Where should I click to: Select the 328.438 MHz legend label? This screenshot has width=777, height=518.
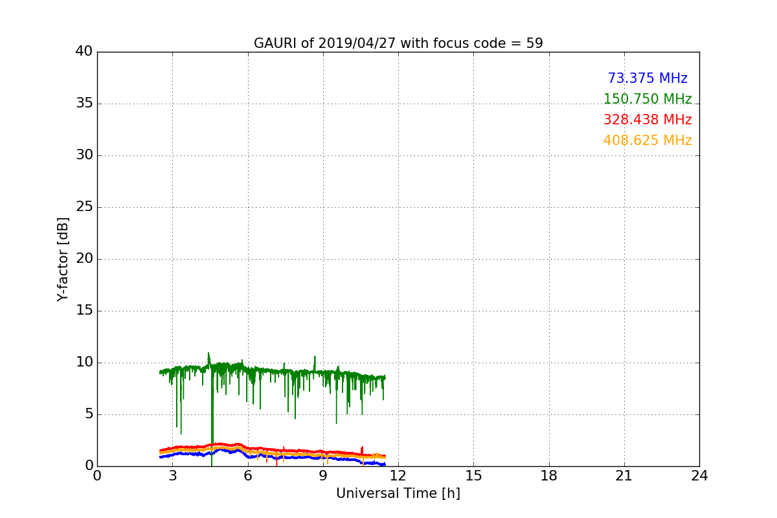647,120
